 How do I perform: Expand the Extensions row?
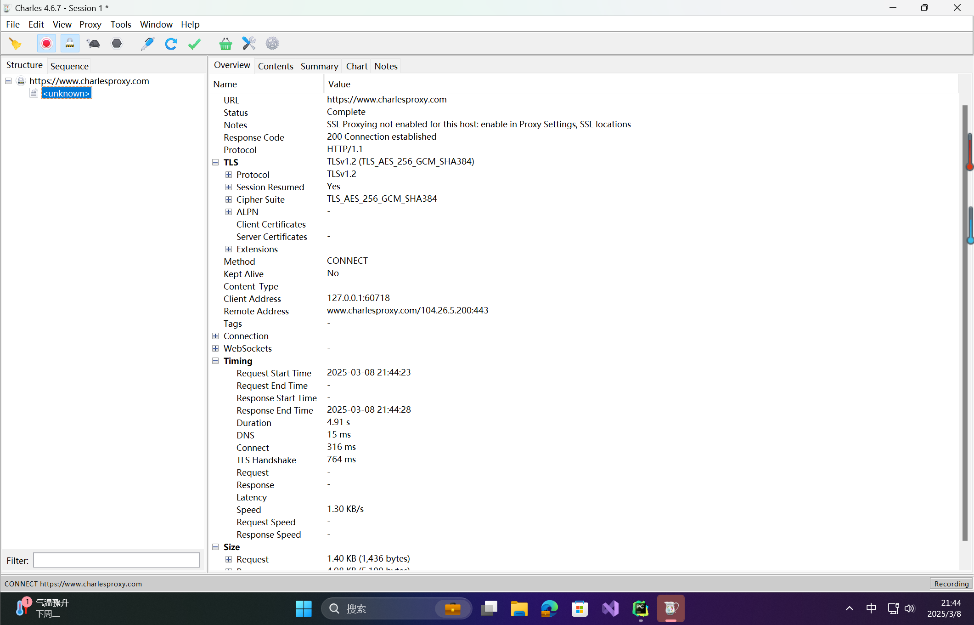pos(229,249)
